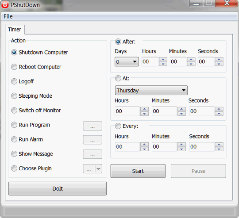Increase Every Hours with up arrow
This screenshot has width=239, height=218.
point(144,145)
